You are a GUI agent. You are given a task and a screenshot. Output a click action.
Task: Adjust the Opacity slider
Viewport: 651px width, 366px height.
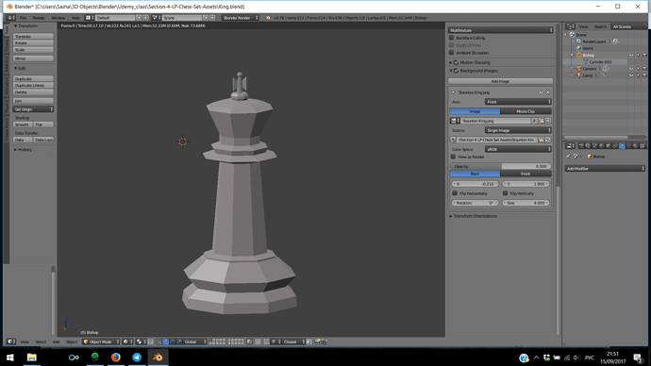pyautogui.click(x=500, y=166)
